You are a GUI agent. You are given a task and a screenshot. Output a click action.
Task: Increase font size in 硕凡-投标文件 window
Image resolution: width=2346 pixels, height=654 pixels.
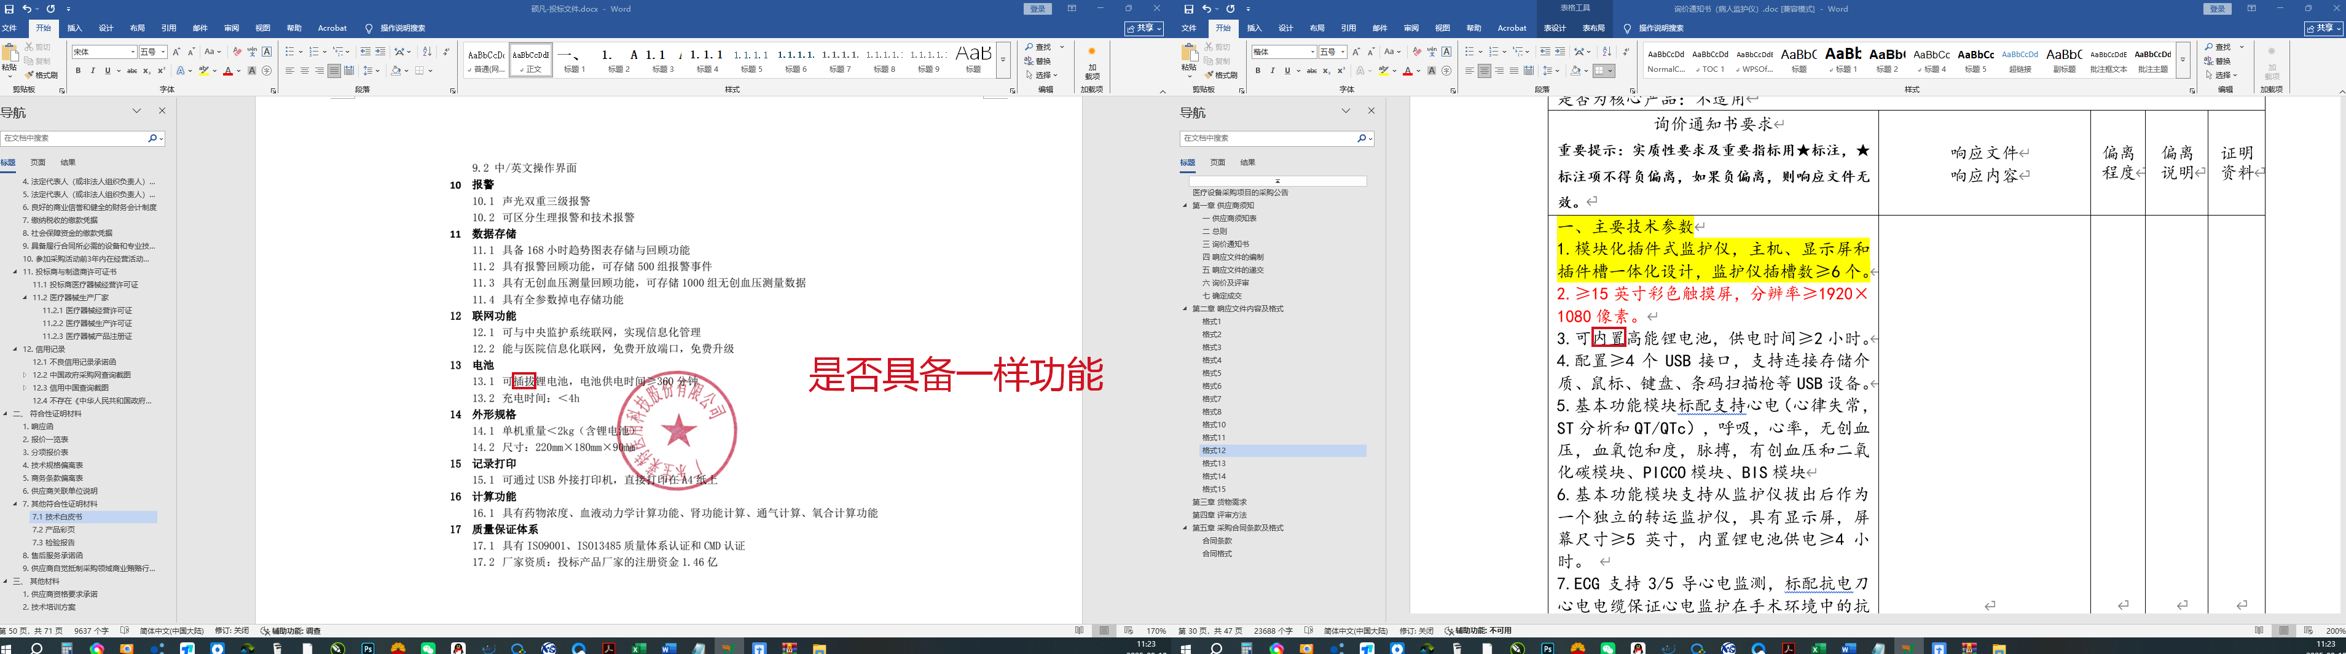click(x=177, y=52)
